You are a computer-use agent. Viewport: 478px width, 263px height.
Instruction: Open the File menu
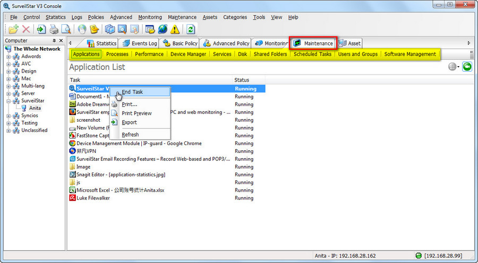(x=14, y=17)
